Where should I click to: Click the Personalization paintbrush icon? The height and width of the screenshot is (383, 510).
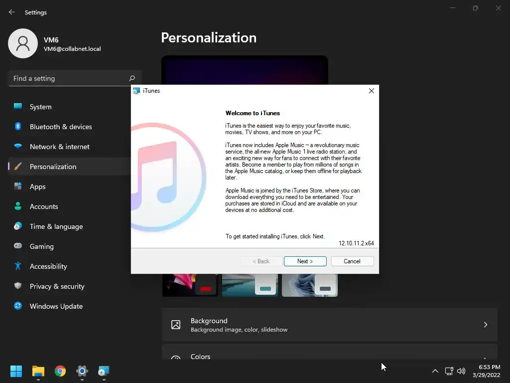point(18,167)
